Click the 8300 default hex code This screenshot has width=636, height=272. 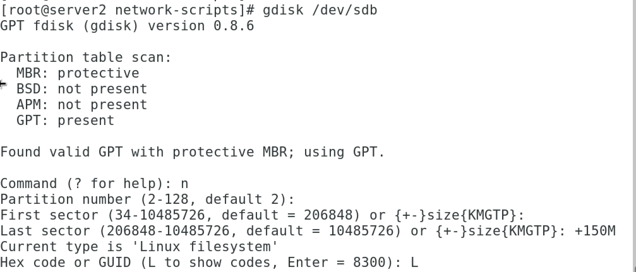(x=369, y=263)
